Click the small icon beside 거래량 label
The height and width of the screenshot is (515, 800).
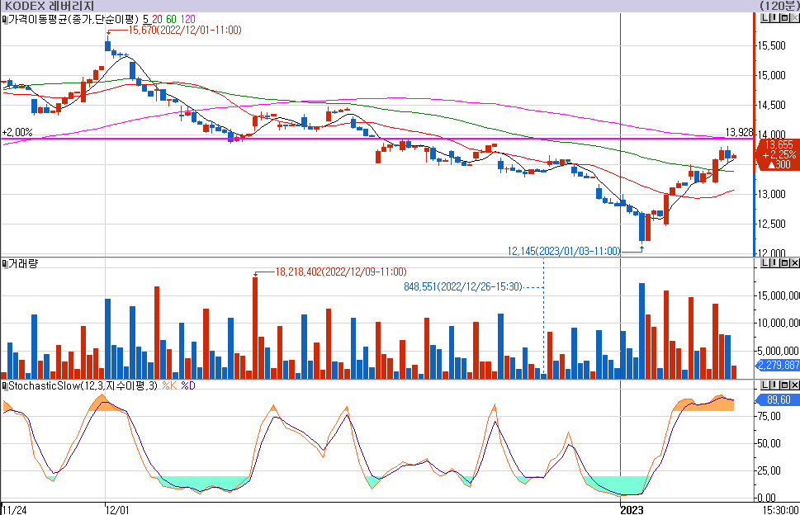[x=5, y=263]
